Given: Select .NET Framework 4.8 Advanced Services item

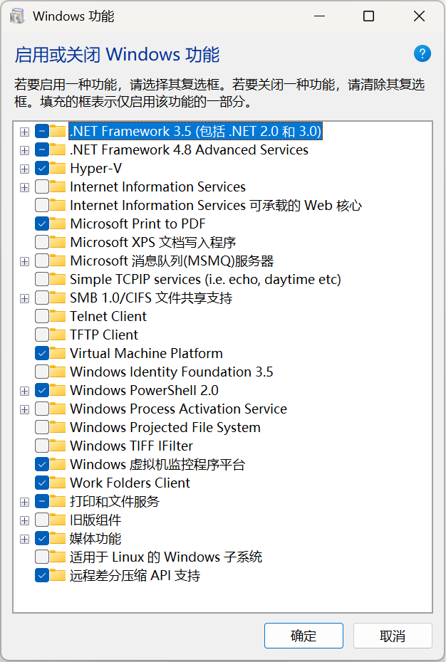Looking at the screenshot, I should point(189,150).
